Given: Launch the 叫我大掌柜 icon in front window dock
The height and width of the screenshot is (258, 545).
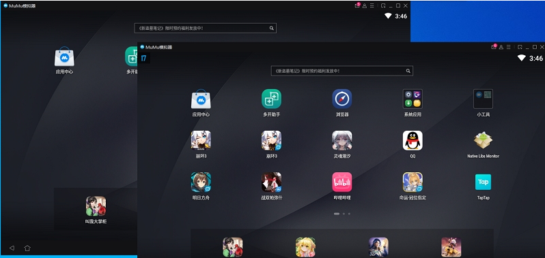Looking at the screenshot, I should click(232, 247).
